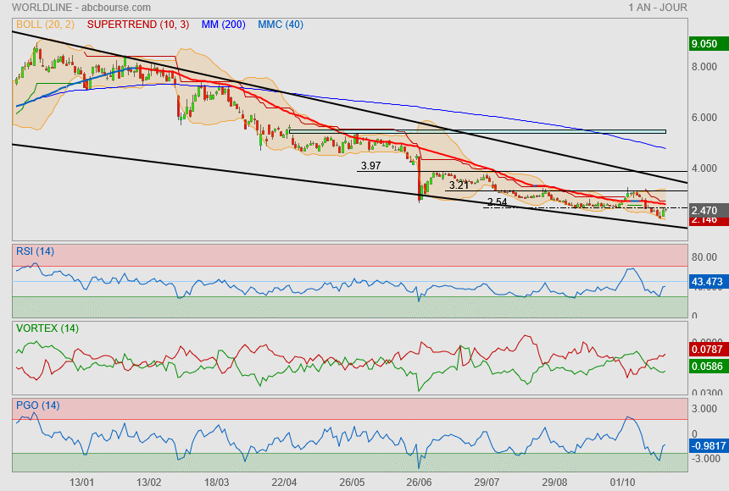Click the 01/10 date on time axis

tap(623, 482)
